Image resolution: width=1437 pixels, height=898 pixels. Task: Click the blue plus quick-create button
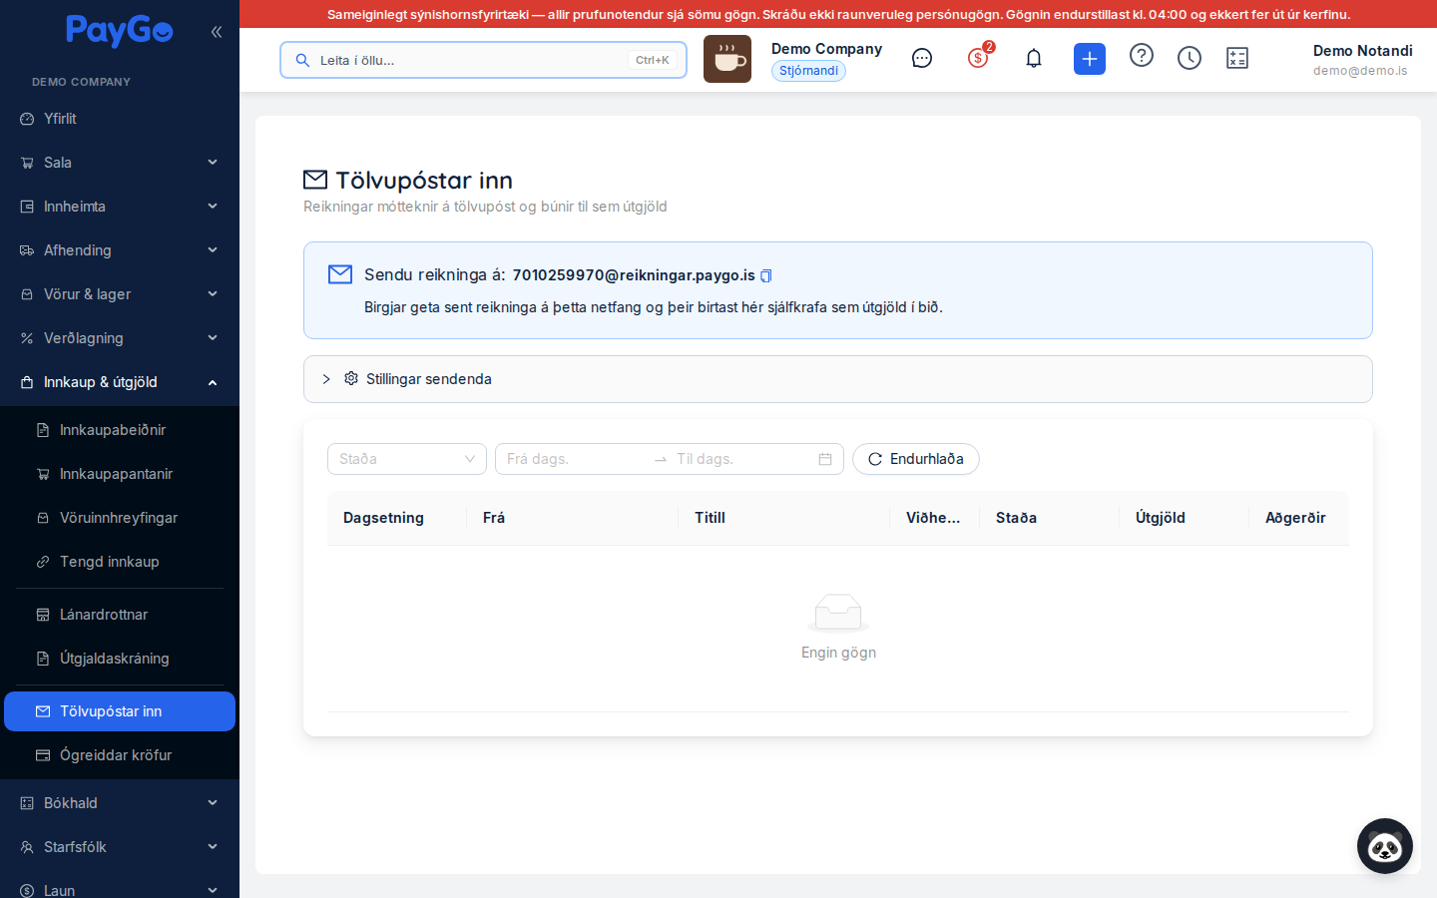pos(1090,59)
